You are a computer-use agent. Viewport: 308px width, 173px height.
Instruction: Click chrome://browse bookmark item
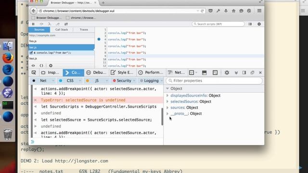point(81,18)
